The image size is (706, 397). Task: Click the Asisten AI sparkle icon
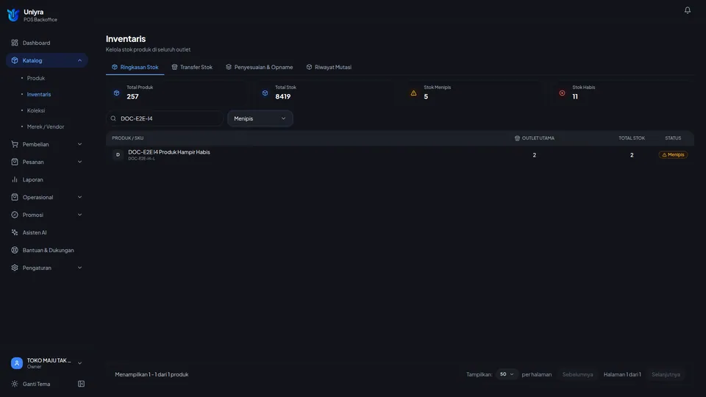(x=15, y=232)
